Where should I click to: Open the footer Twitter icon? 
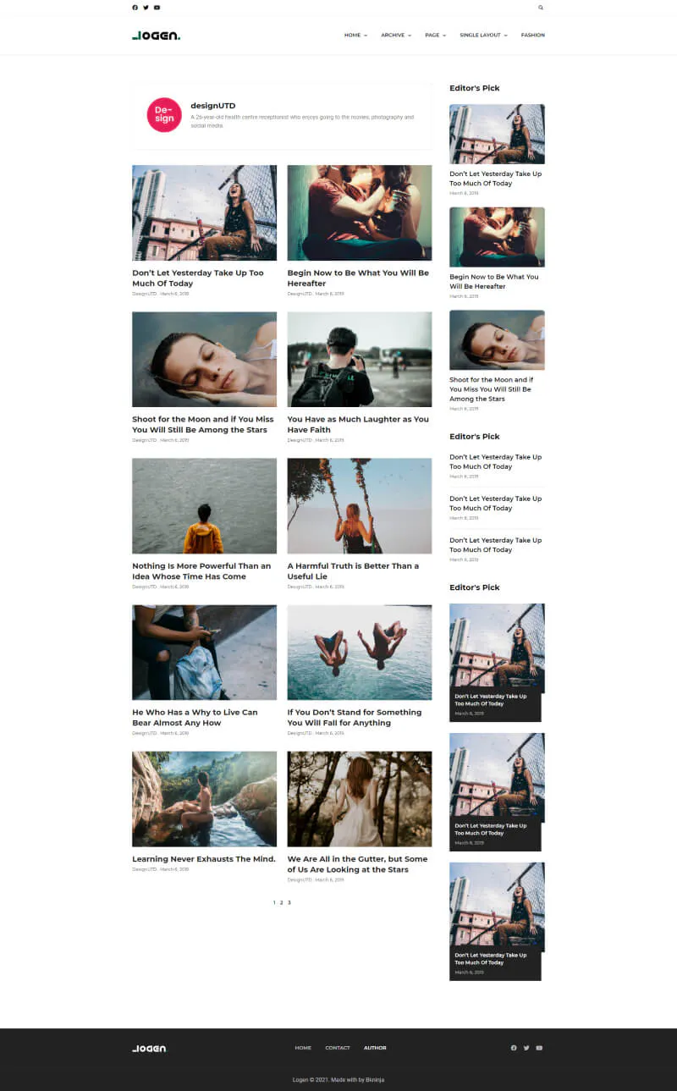pos(526,1048)
